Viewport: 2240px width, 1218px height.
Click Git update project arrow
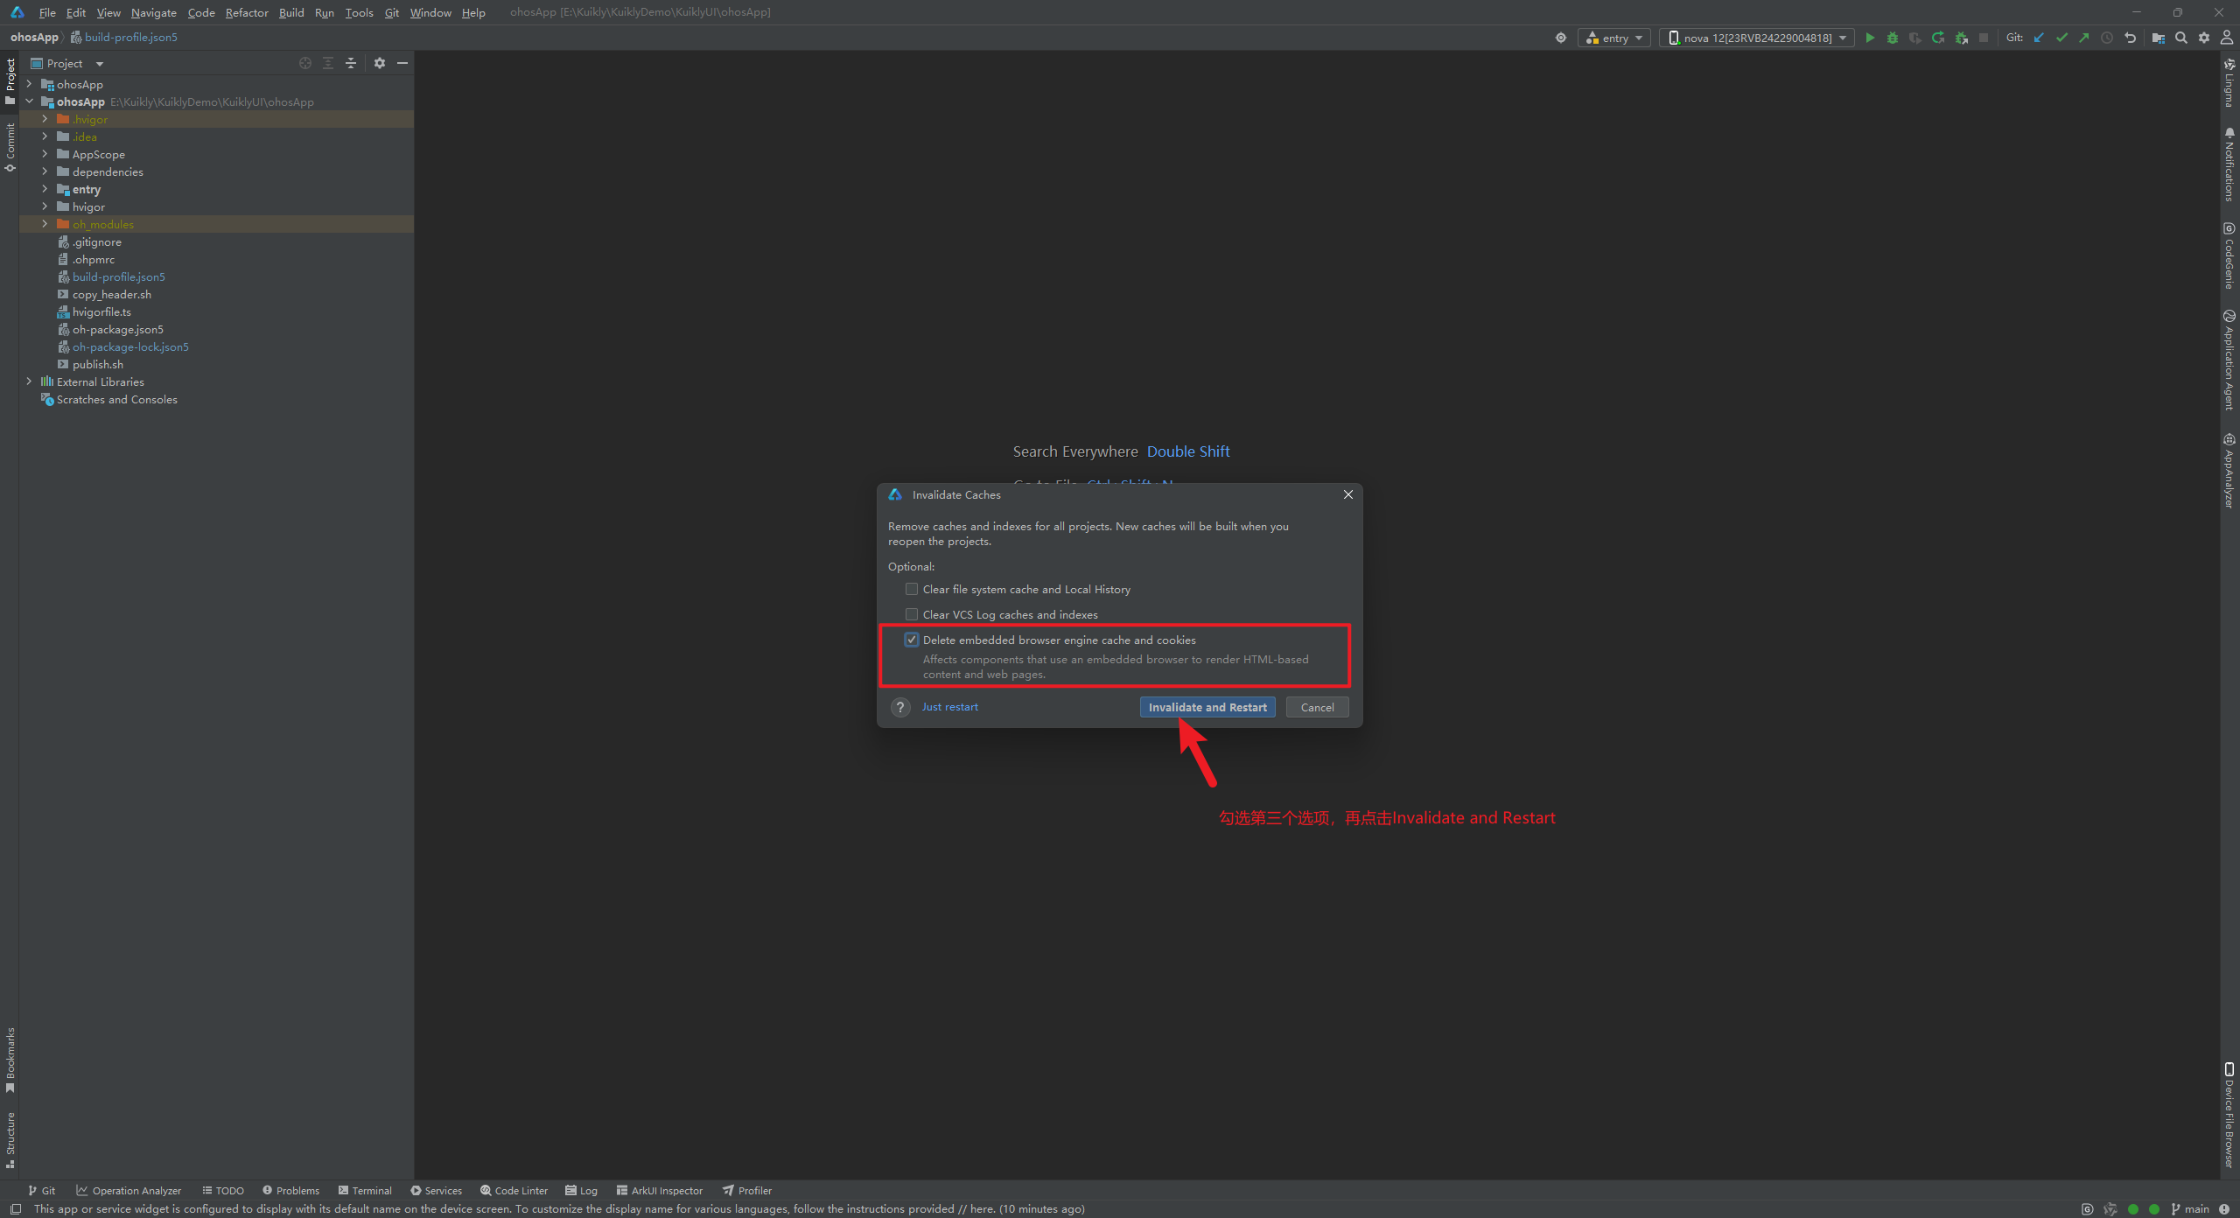pyautogui.click(x=2039, y=38)
